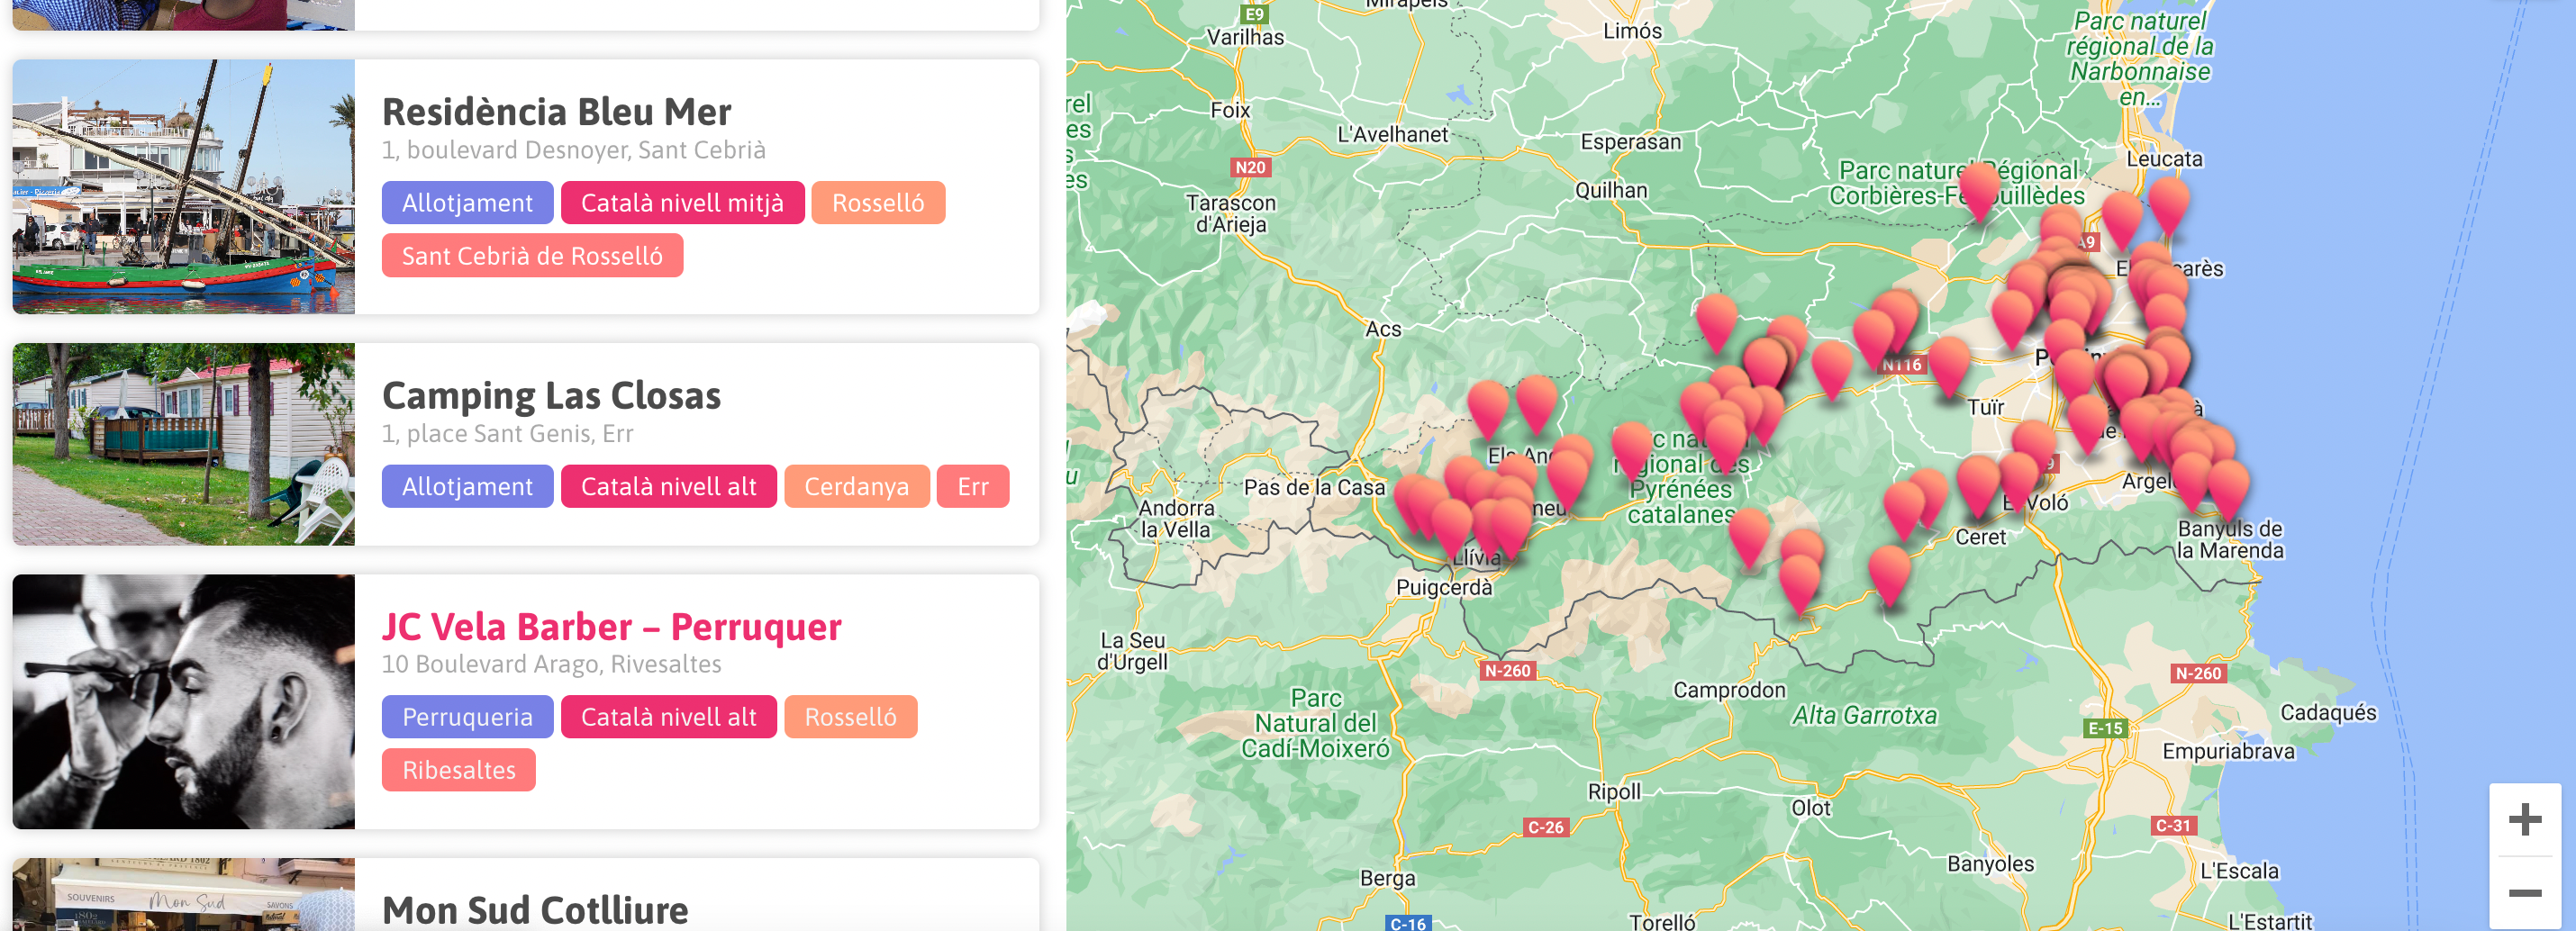Open the Camping Las Closas mobile homes photo

pos(183,444)
